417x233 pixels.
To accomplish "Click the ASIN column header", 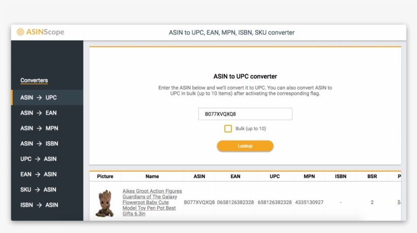I will (199, 177).
